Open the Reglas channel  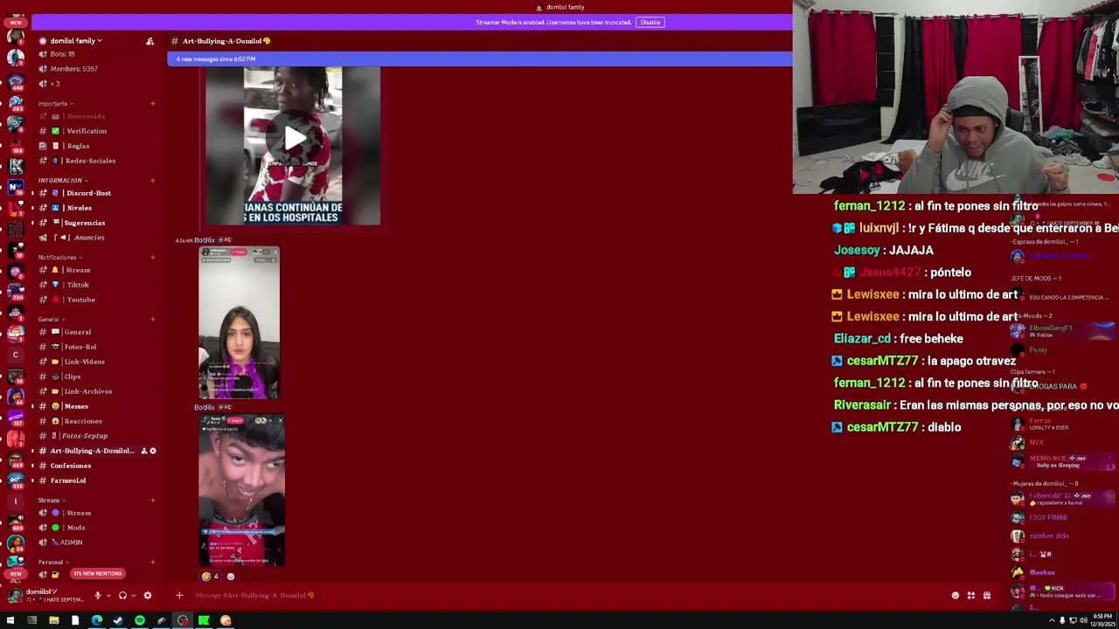pos(96,146)
